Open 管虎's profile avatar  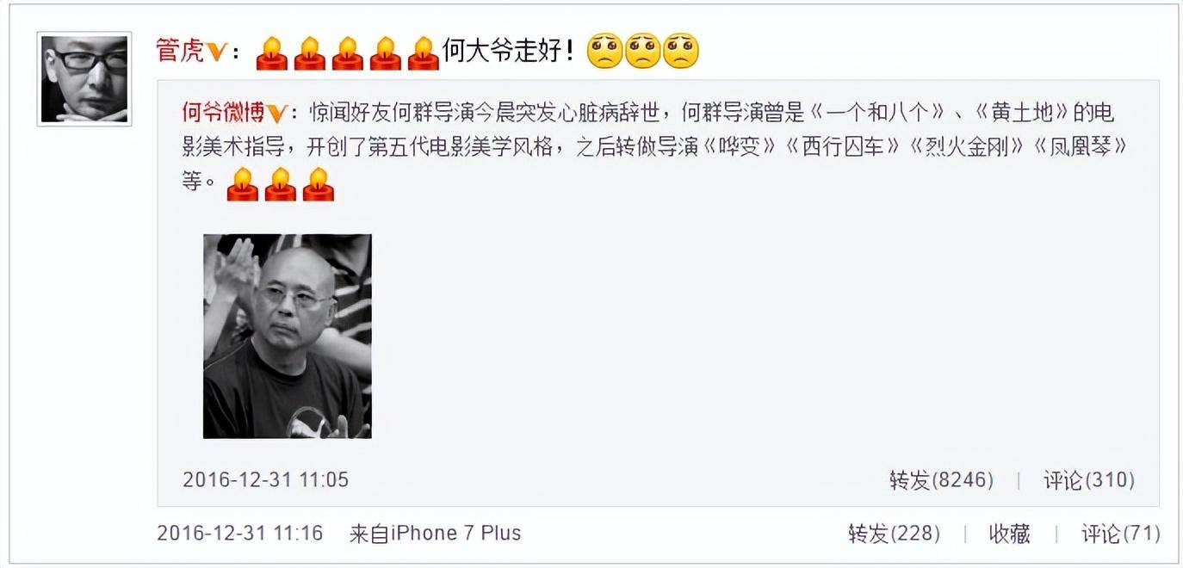[84, 79]
